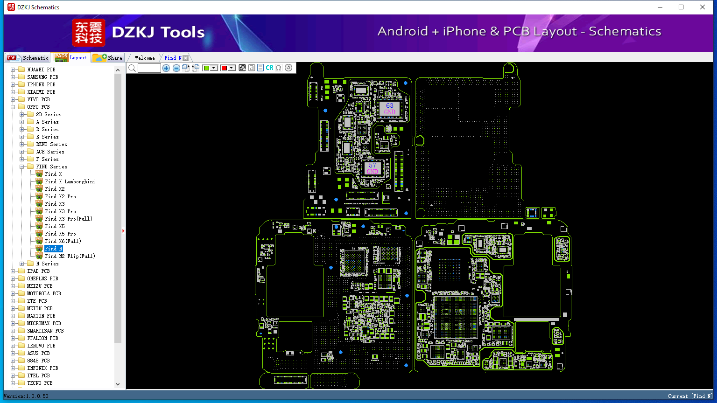Image resolution: width=717 pixels, height=403 pixels.
Task: Open the green color dropdown arrow
Action: click(214, 68)
